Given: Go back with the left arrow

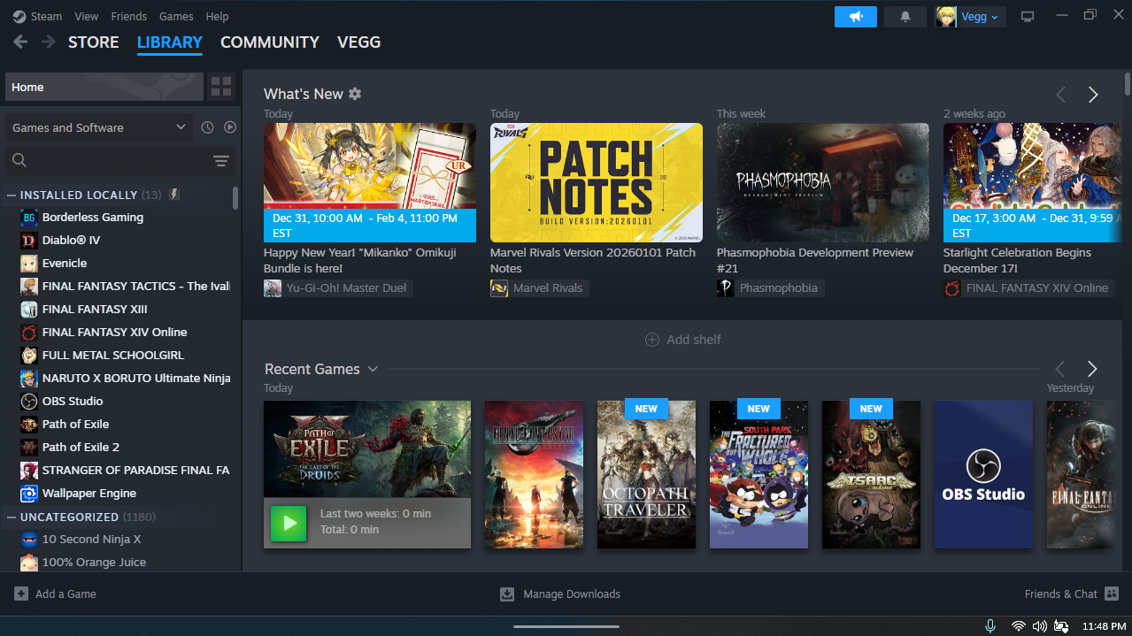Looking at the screenshot, I should point(20,42).
